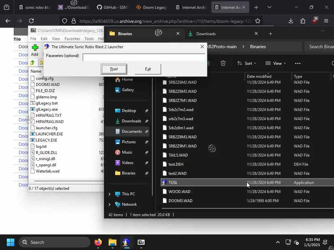This screenshot has width=334, height=250.
Task: Open Videos in Explorer sidebar
Action: 128,163
